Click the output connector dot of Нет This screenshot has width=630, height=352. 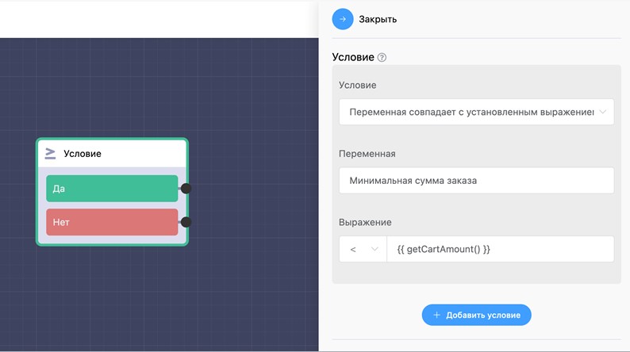186,222
